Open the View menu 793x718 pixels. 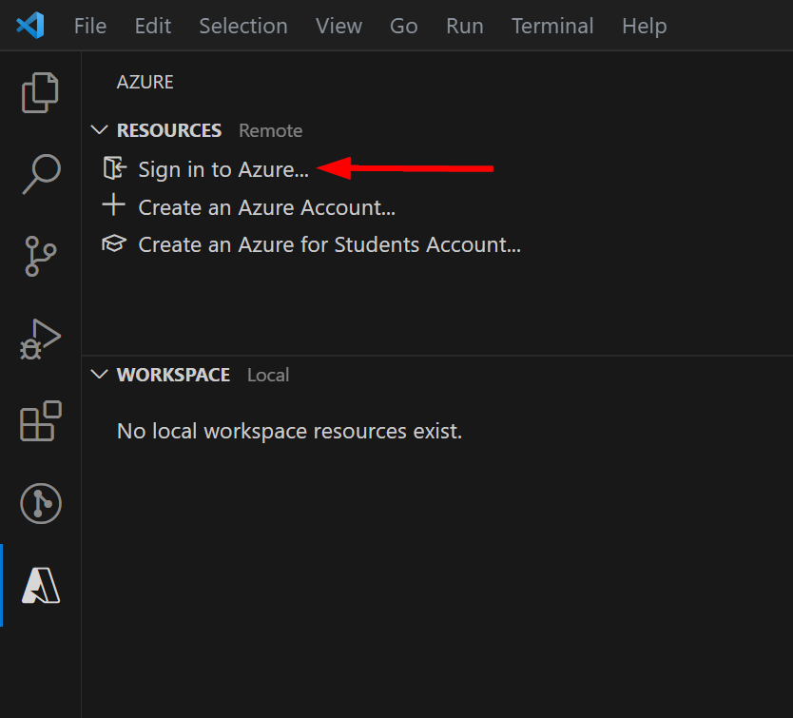click(338, 26)
